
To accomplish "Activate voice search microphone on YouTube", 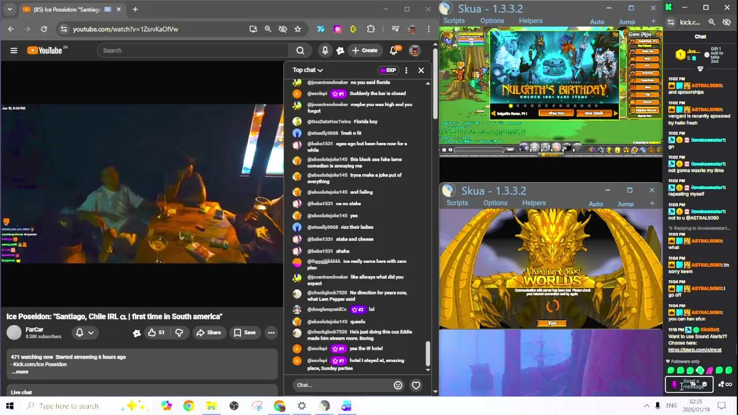I will point(325,50).
